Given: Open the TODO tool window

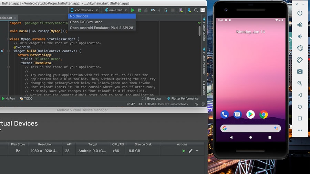Looking at the screenshot, I should click(26, 98).
